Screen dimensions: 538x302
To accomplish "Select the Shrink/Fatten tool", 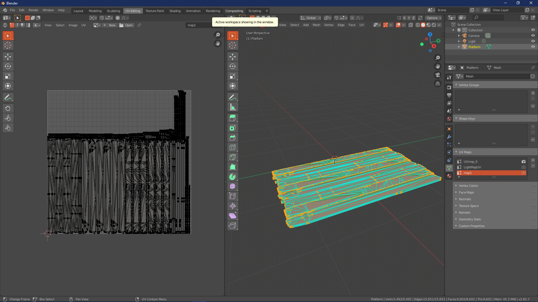I will (x=233, y=206).
